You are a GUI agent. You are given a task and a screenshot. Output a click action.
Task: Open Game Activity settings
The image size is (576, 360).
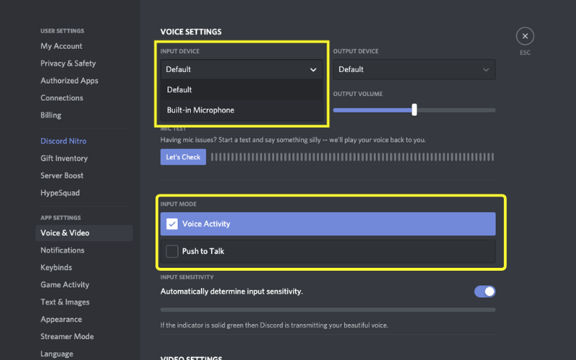pos(65,285)
